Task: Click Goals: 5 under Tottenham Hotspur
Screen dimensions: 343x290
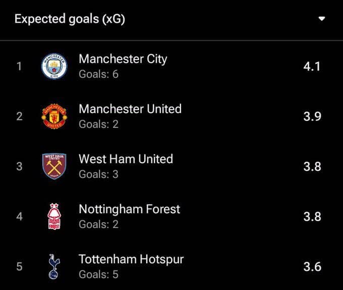Action: click(98, 274)
